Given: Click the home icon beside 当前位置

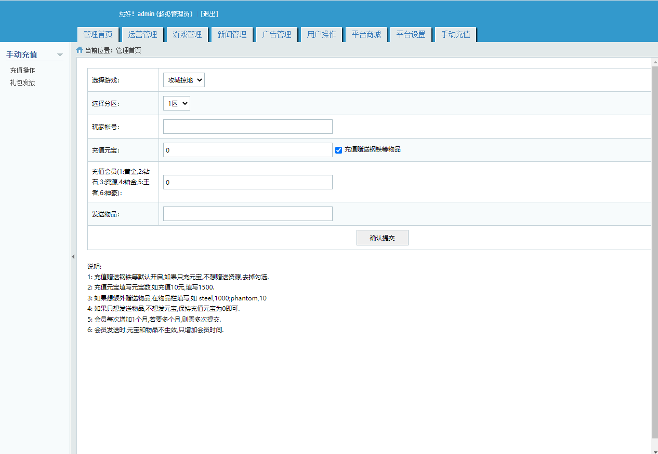Looking at the screenshot, I should click(80, 50).
